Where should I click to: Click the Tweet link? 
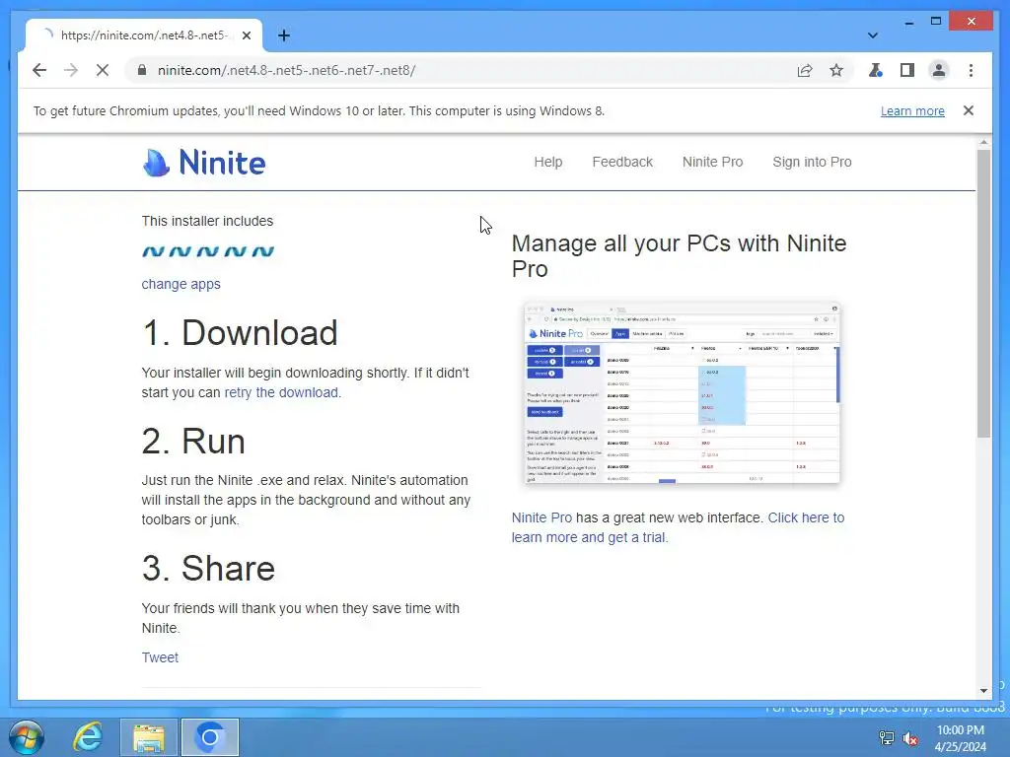(x=160, y=657)
